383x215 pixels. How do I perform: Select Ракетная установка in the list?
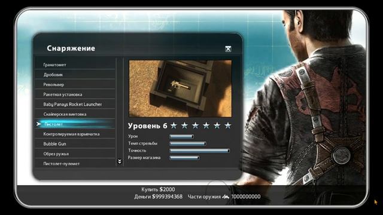75,94
